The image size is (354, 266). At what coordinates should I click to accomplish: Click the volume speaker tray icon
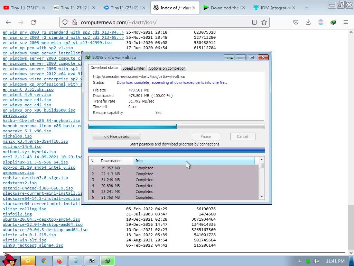[316, 261]
